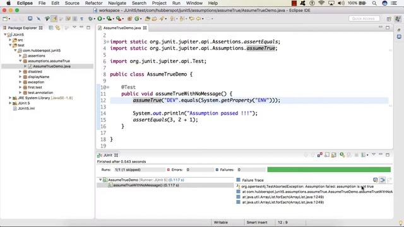Maximize the editor area icon

point(388,28)
